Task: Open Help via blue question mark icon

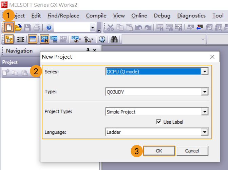Action: (x=49, y=27)
